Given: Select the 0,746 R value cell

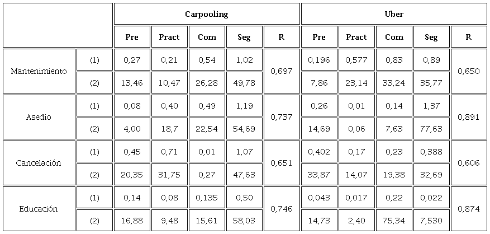Looking at the screenshot, I should (281, 209).
